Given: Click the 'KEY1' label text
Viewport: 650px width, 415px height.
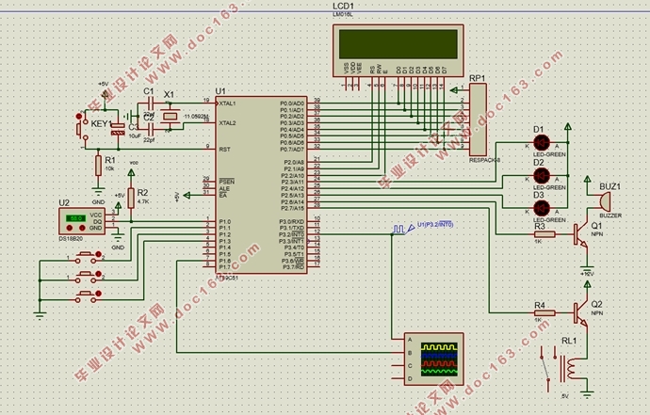Looking at the screenshot, I should pyautogui.click(x=101, y=124).
